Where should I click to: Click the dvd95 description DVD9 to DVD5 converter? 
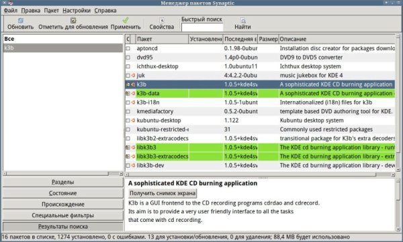pos(311,58)
